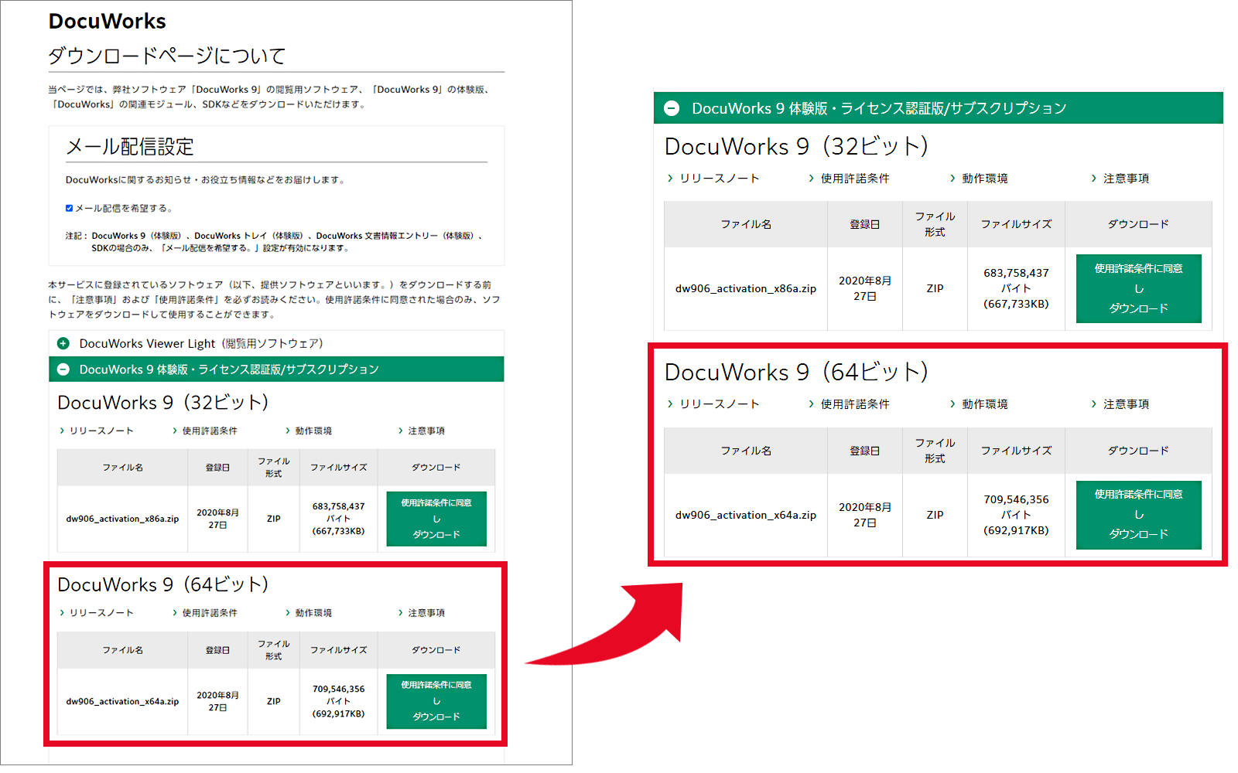Download dw906_activation_x64a.zip with the green button

pyautogui.click(x=436, y=701)
